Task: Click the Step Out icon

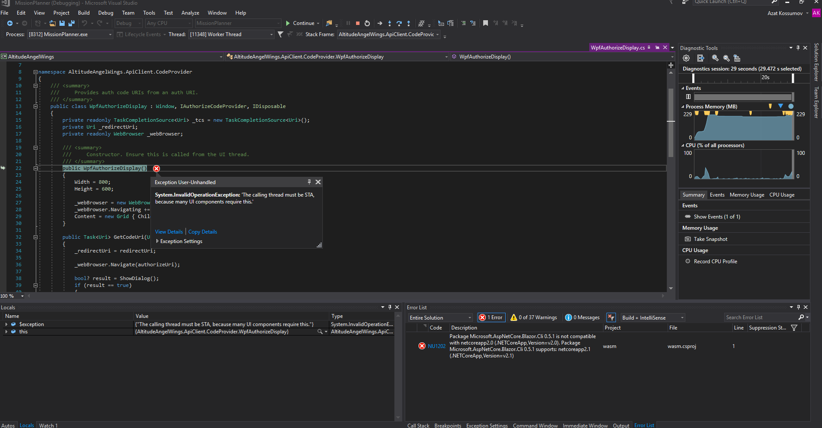Action: (409, 23)
